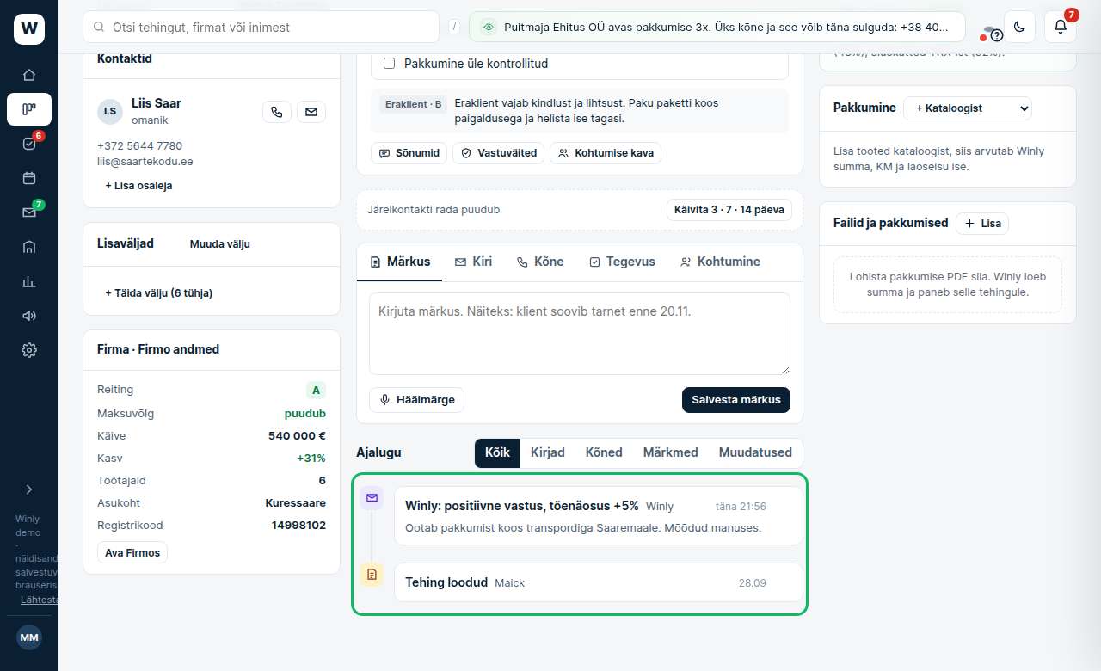Click the note text area
The height and width of the screenshot is (671, 1101).
coord(580,334)
